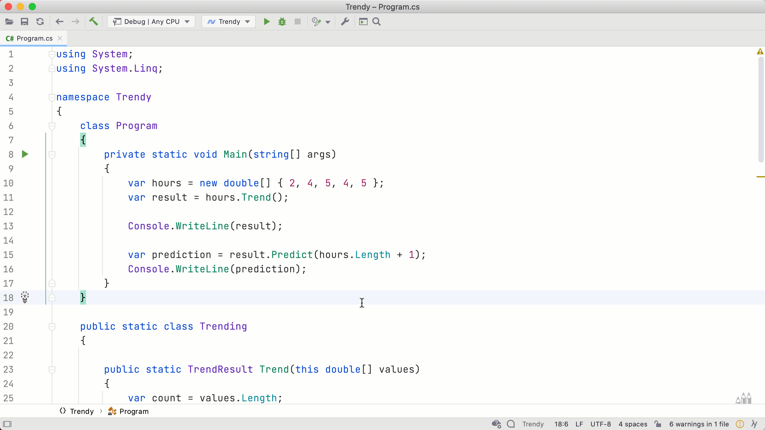Viewport: 765px width, 430px height.
Task: Click the Trendy namespace breadcrumb
Action: click(x=77, y=411)
